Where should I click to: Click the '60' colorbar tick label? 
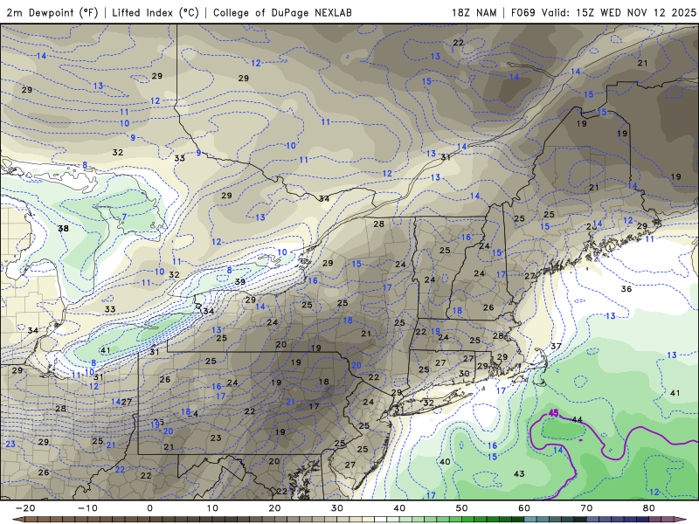point(524,508)
